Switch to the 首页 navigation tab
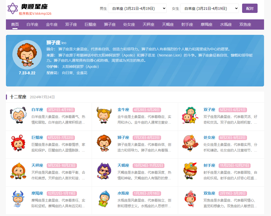271x216 pixels. tap(14, 25)
